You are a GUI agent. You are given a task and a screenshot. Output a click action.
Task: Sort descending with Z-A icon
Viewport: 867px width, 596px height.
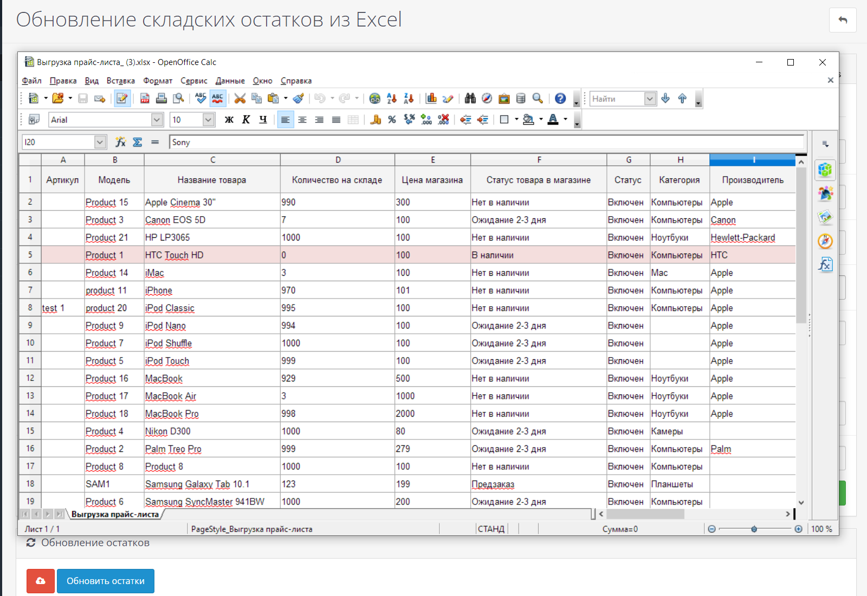409,99
